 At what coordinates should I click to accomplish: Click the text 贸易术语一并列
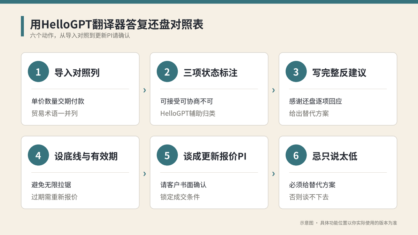tap(54, 113)
